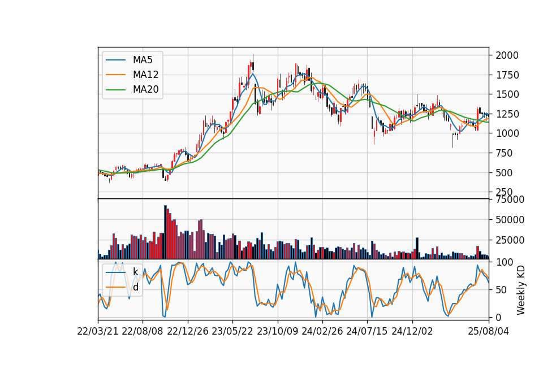
Task: Click the Weekly KD axis title
Action: click(x=520, y=290)
